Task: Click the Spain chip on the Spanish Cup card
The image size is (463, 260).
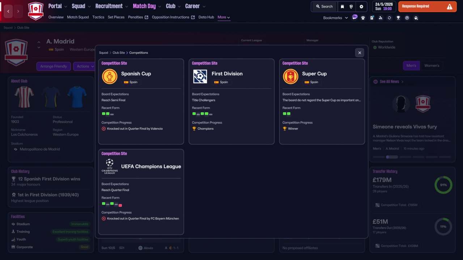Action: click(131, 82)
